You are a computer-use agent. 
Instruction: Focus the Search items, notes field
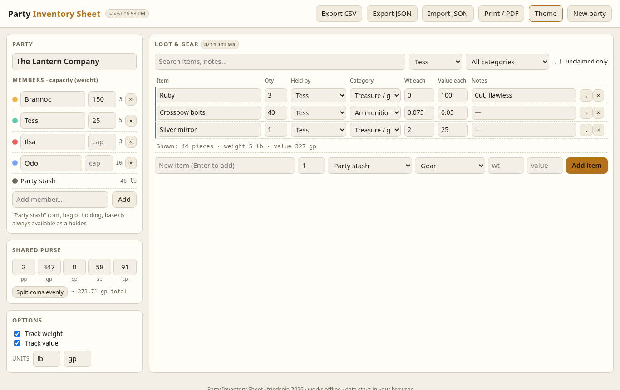pyautogui.click(x=280, y=62)
